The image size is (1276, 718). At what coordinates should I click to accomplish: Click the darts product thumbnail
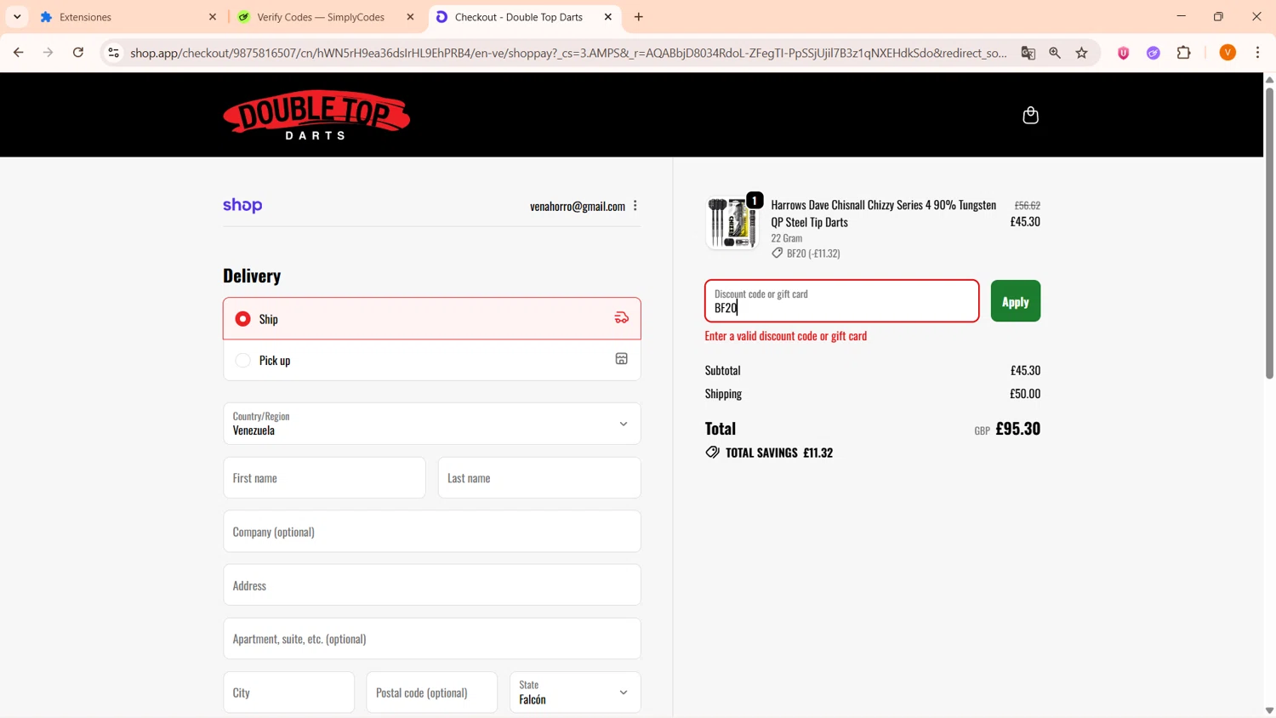pyautogui.click(x=732, y=224)
